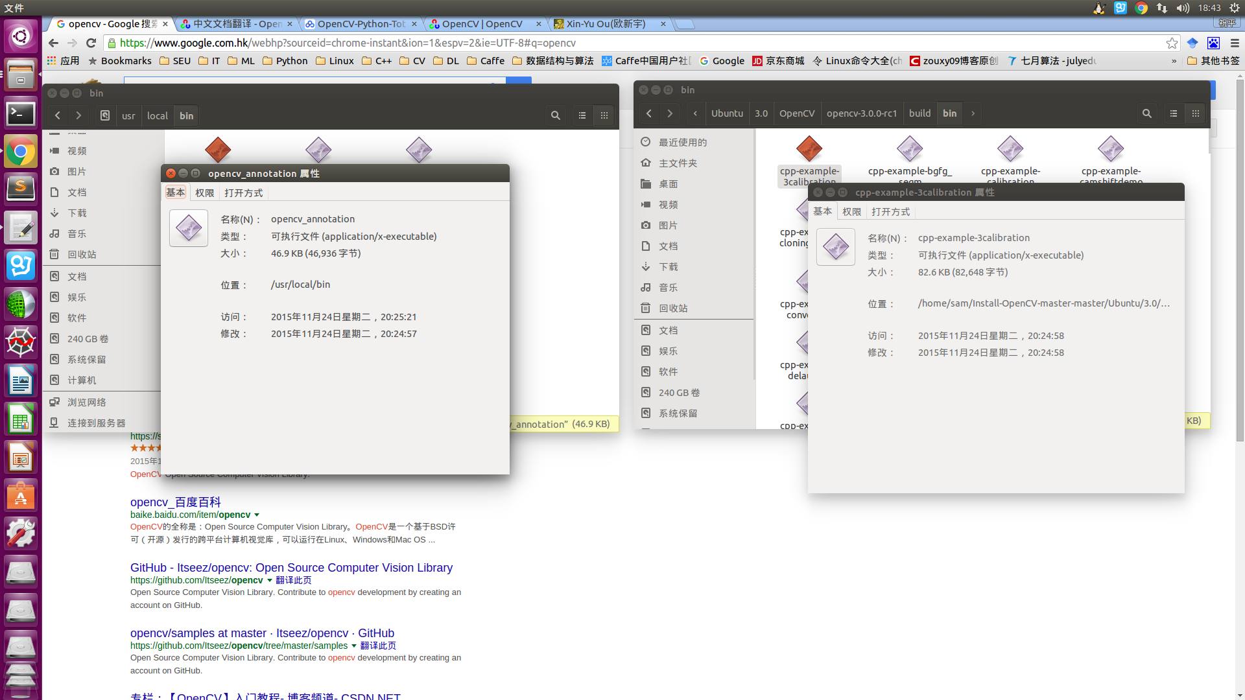Switch left bin window to grid view
1245x700 pixels.
(x=604, y=115)
